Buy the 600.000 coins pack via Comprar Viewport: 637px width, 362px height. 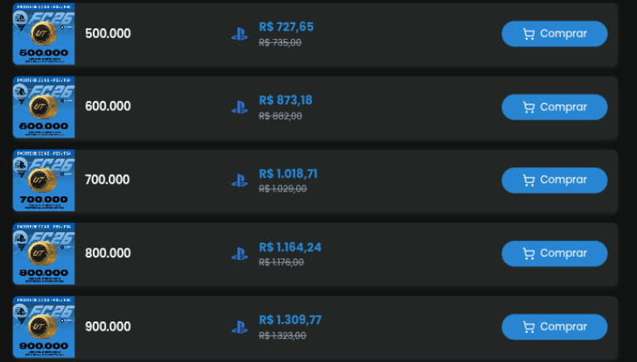point(554,107)
